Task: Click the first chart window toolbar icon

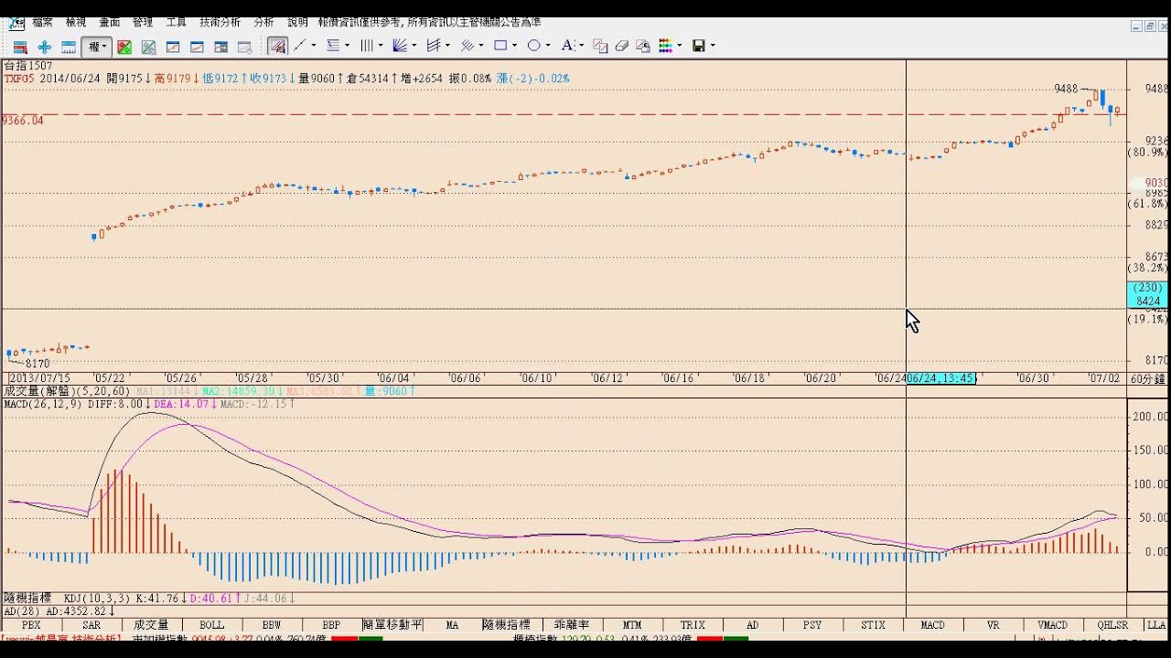Action: [173, 47]
